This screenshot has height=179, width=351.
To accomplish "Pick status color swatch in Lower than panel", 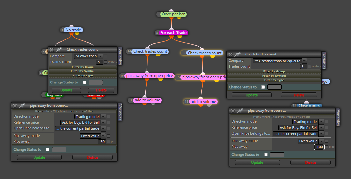I will pyautogui.click(x=96, y=82).
